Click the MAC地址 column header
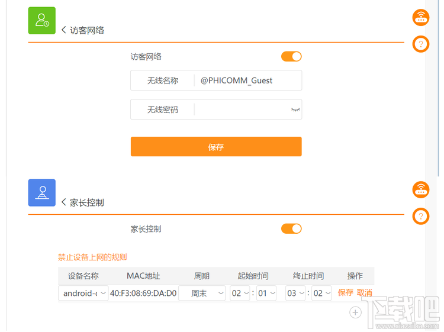Screen dimensions: 444x332 click(143, 276)
